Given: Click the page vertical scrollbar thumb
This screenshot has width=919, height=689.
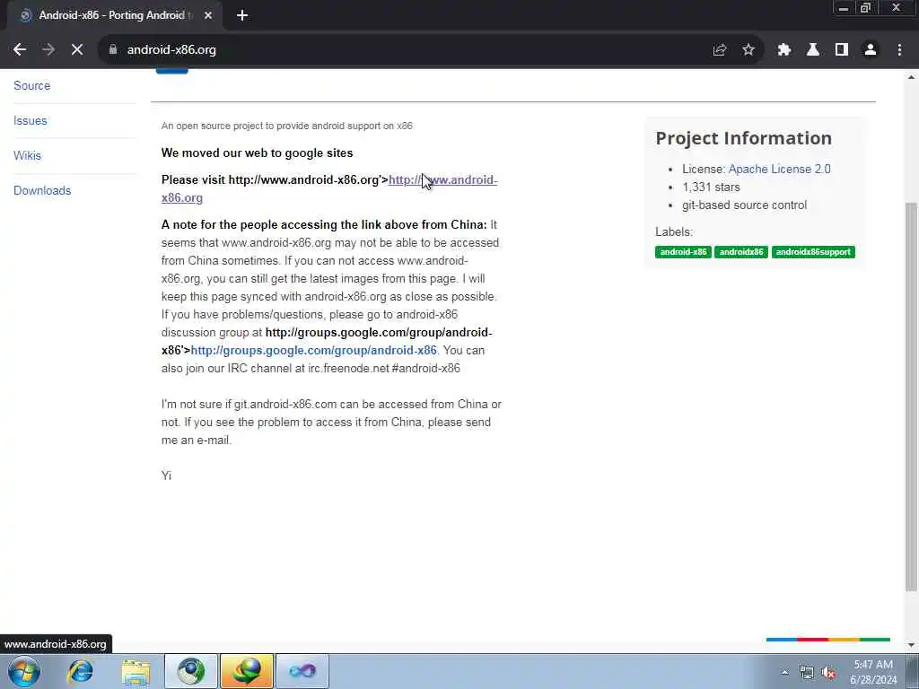Looking at the screenshot, I should 911,397.
